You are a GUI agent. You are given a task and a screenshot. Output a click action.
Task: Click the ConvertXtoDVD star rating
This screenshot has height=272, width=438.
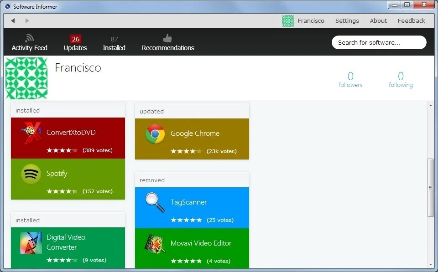[x=62, y=150]
